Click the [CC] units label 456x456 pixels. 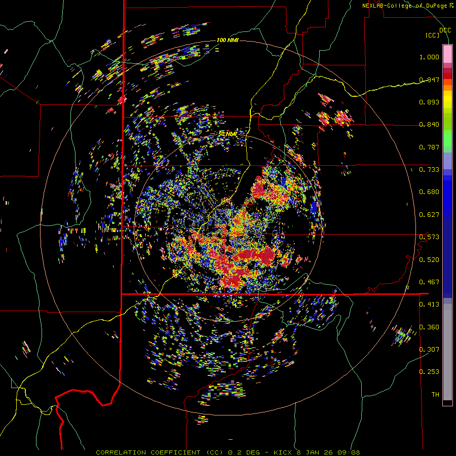point(432,35)
